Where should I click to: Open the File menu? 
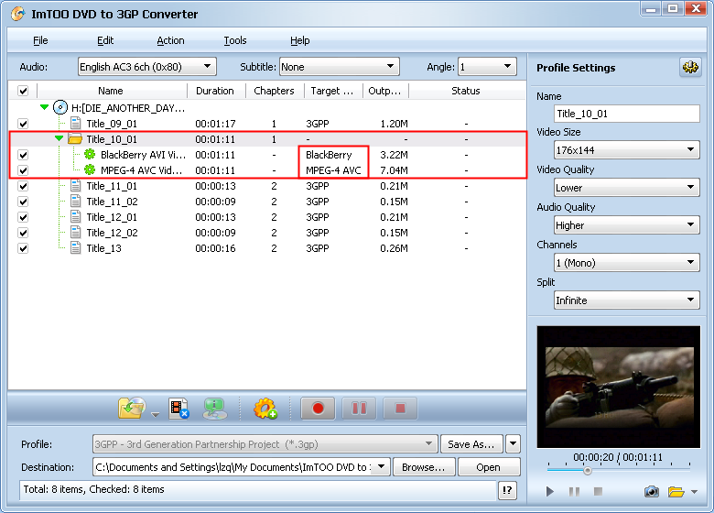click(x=40, y=40)
